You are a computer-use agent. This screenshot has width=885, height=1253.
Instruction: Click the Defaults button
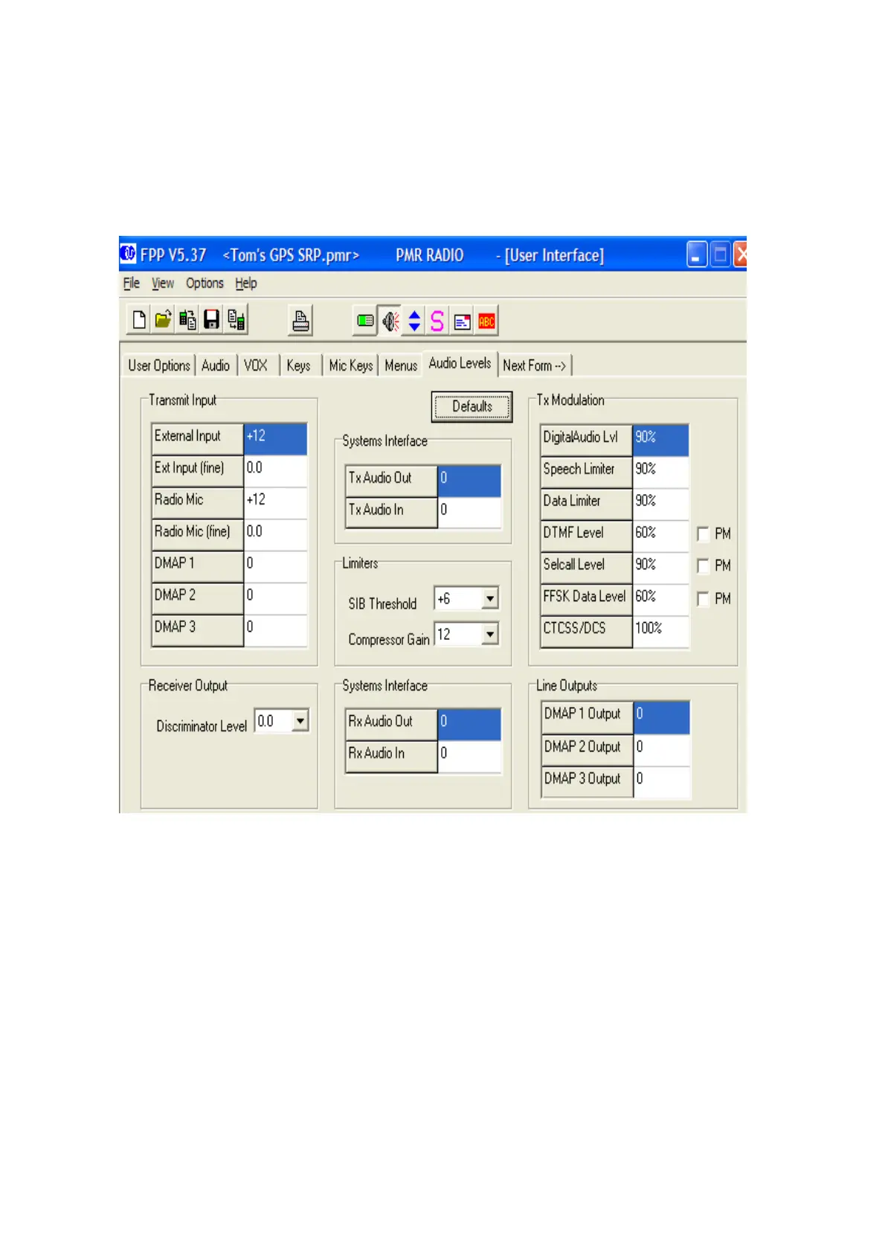click(472, 406)
